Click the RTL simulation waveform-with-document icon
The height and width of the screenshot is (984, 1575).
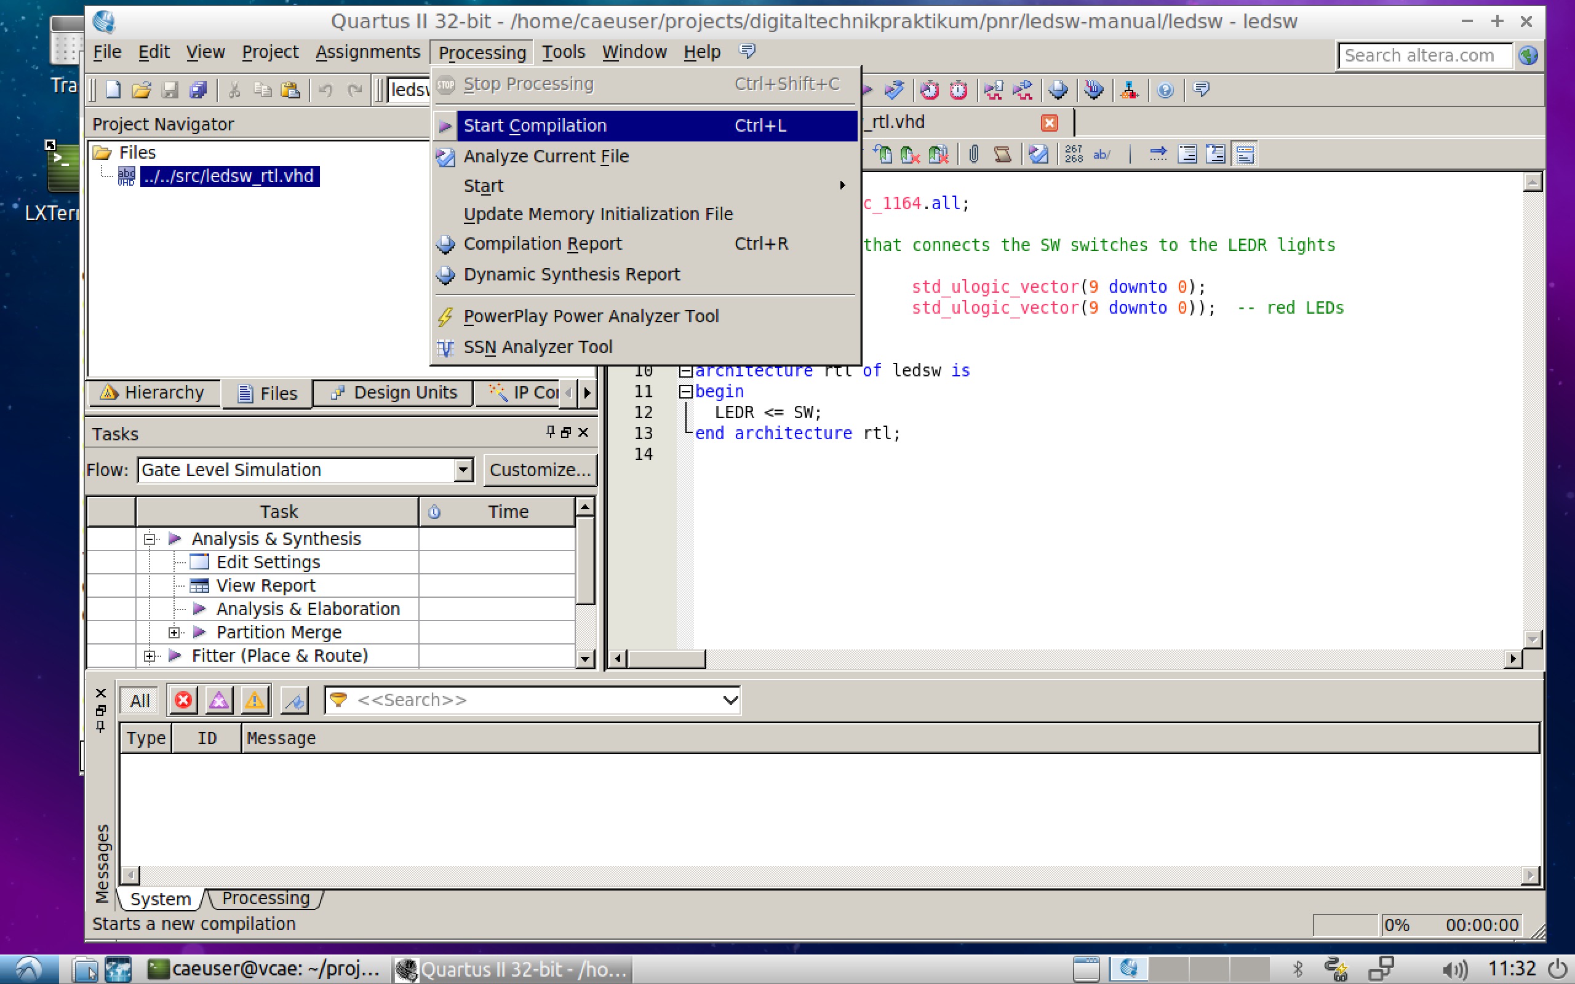tap(994, 90)
